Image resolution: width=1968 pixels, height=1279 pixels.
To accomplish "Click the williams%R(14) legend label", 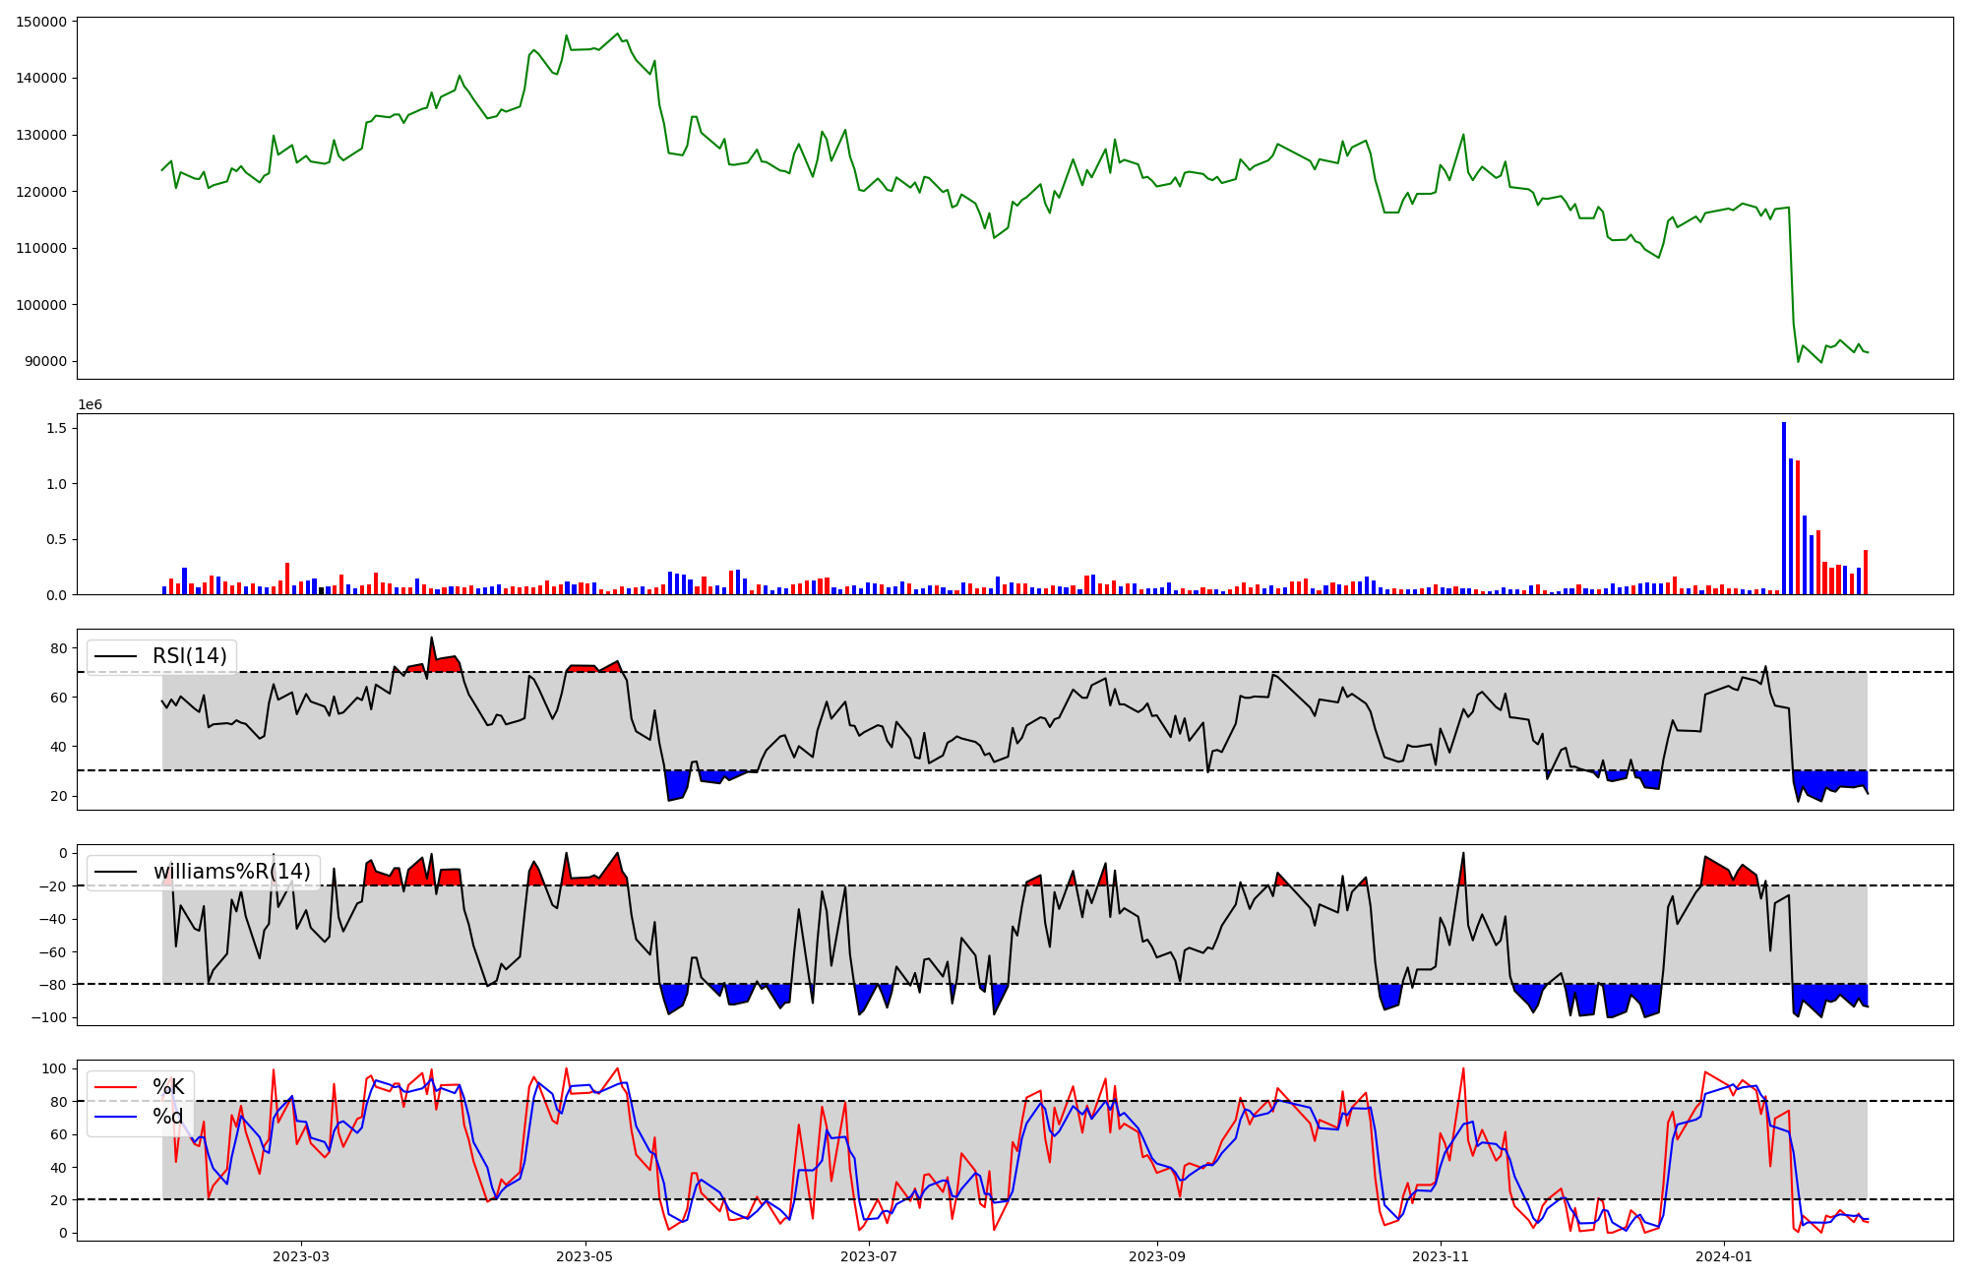I will (231, 872).
